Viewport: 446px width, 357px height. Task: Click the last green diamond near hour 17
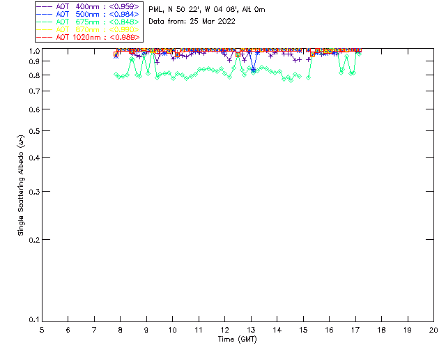pos(360,54)
